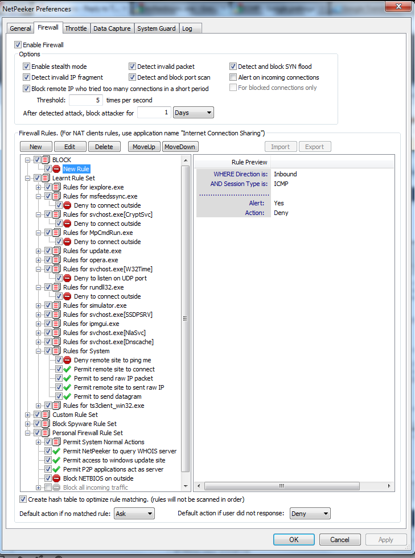
Task: Click the icon for Permit System Normal Actions
Action: point(56,442)
